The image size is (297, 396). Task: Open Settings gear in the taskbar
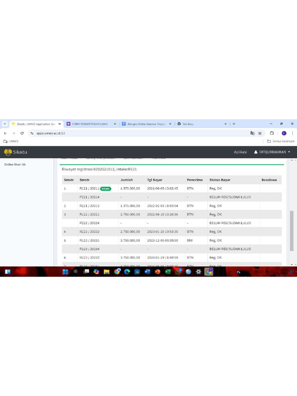pyautogui.click(x=198, y=272)
